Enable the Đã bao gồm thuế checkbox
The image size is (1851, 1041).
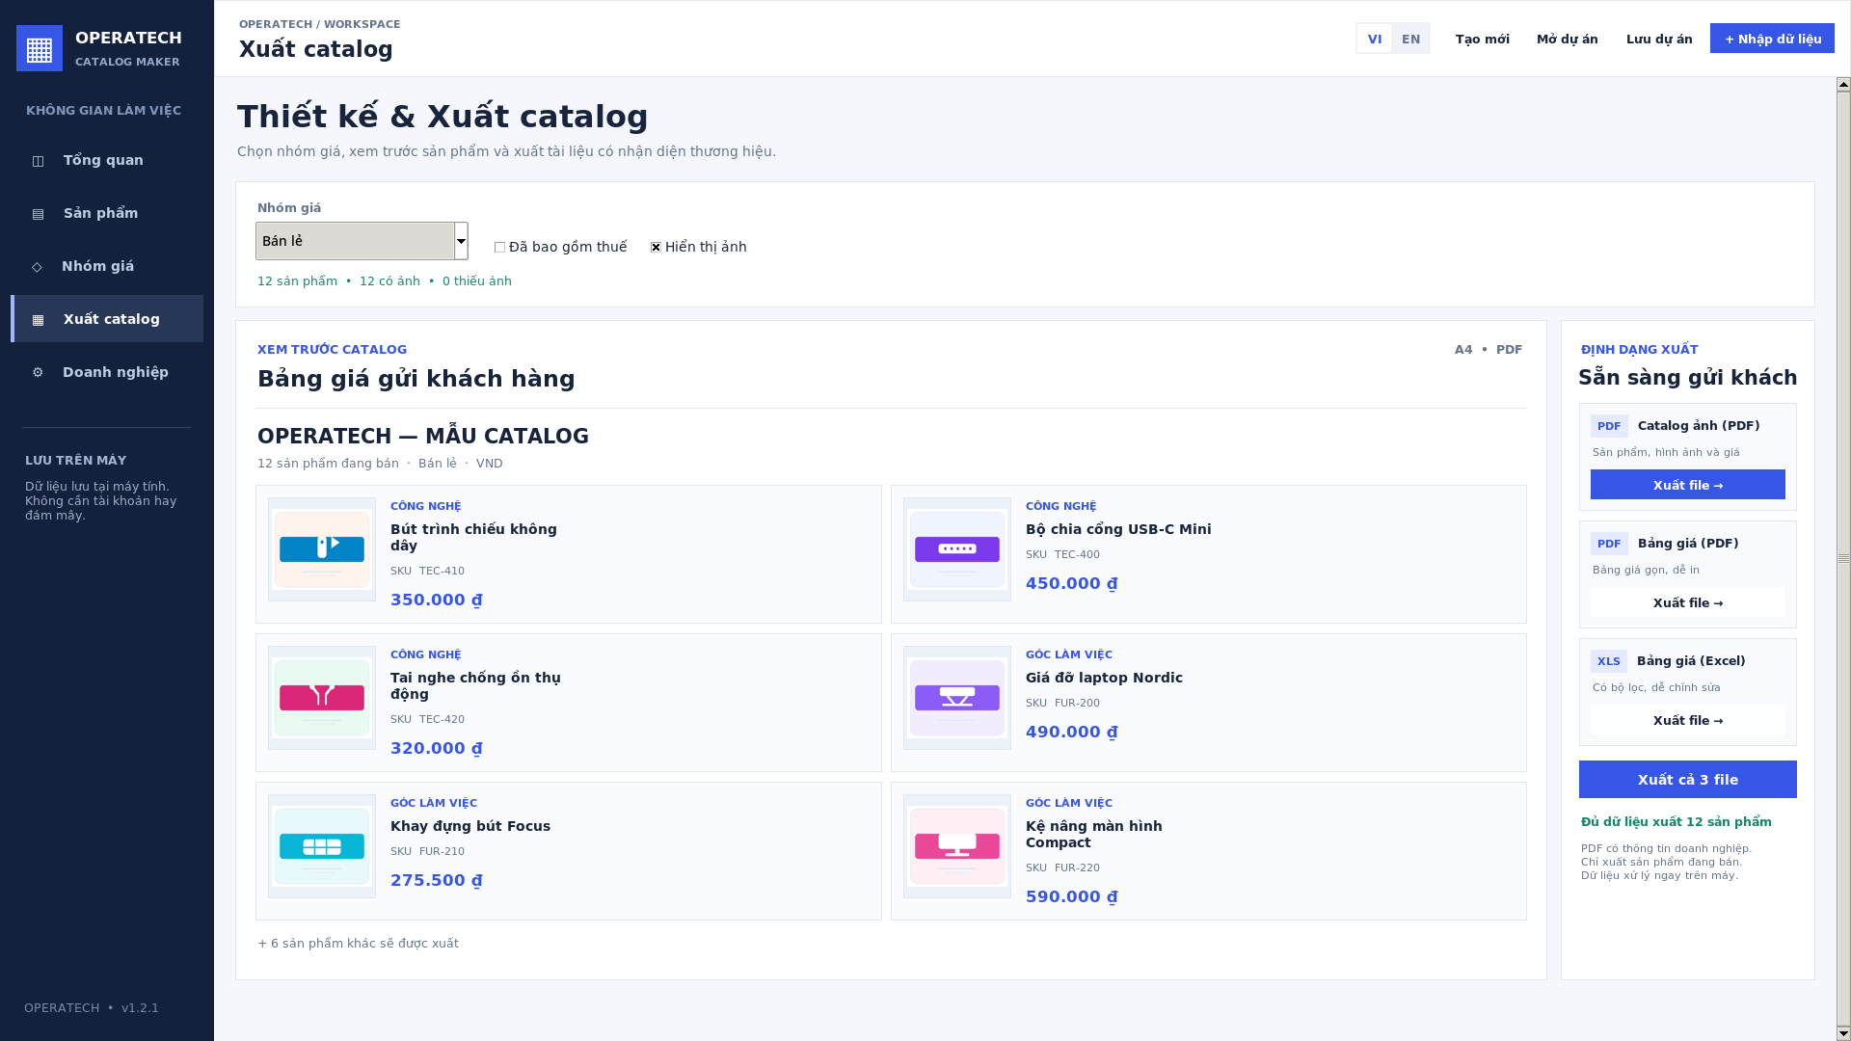tap(499, 248)
